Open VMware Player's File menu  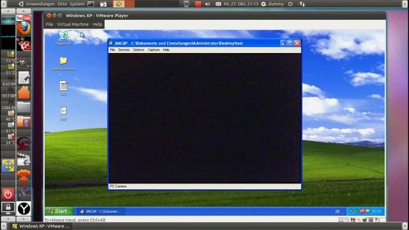click(49, 24)
